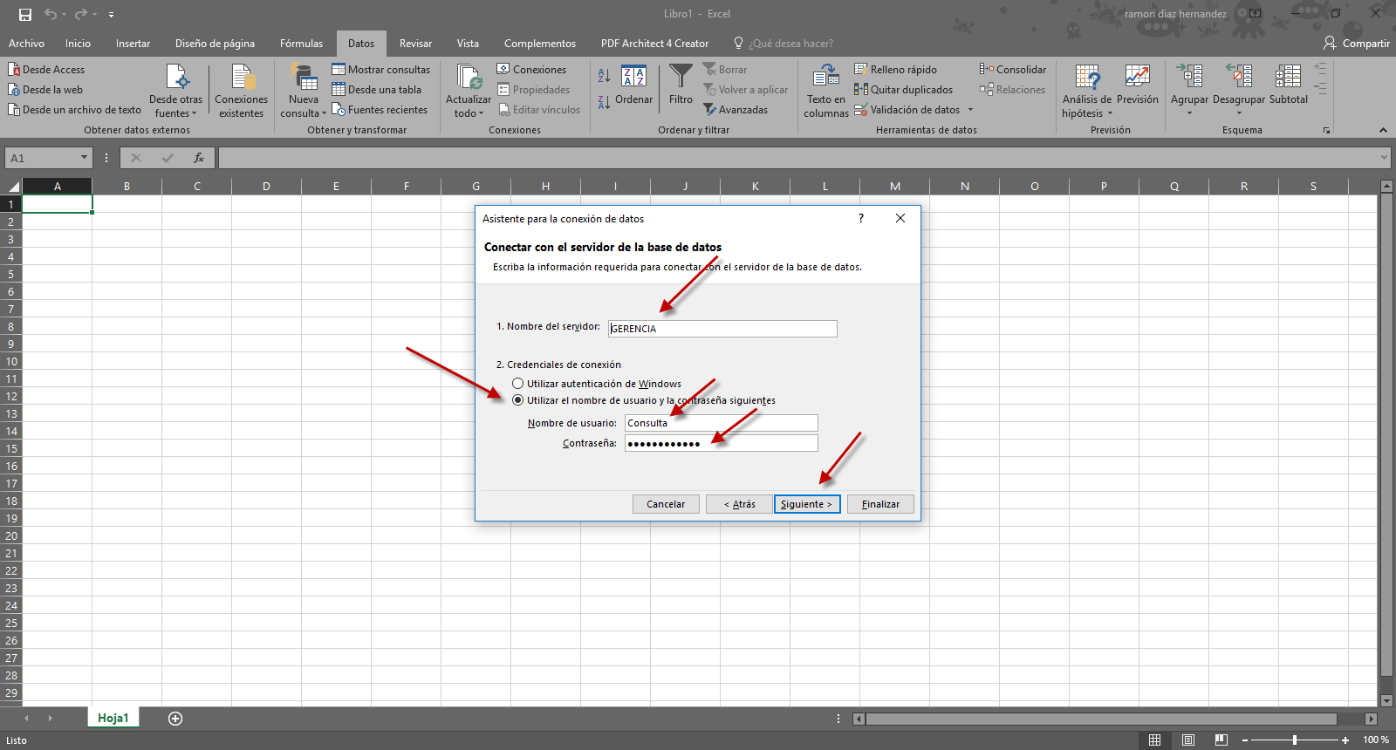Open the Revisar tab
Viewport: 1396px width, 750px height.
coord(415,44)
